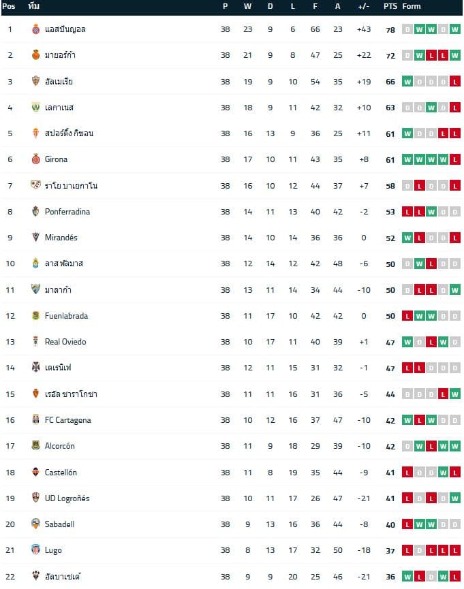
Task: Click the FC Cartagena team badge
Action: (35, 419)
